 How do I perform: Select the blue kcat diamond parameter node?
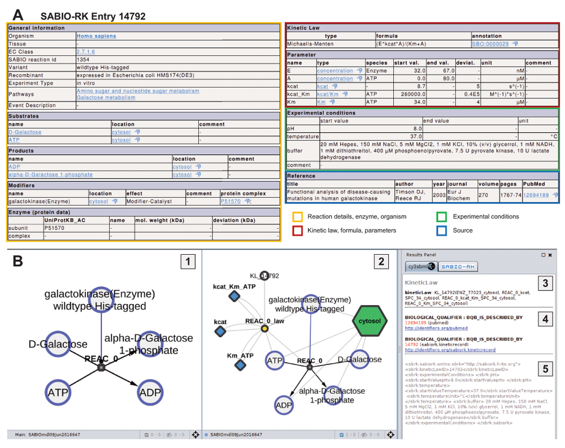[220, 331]
